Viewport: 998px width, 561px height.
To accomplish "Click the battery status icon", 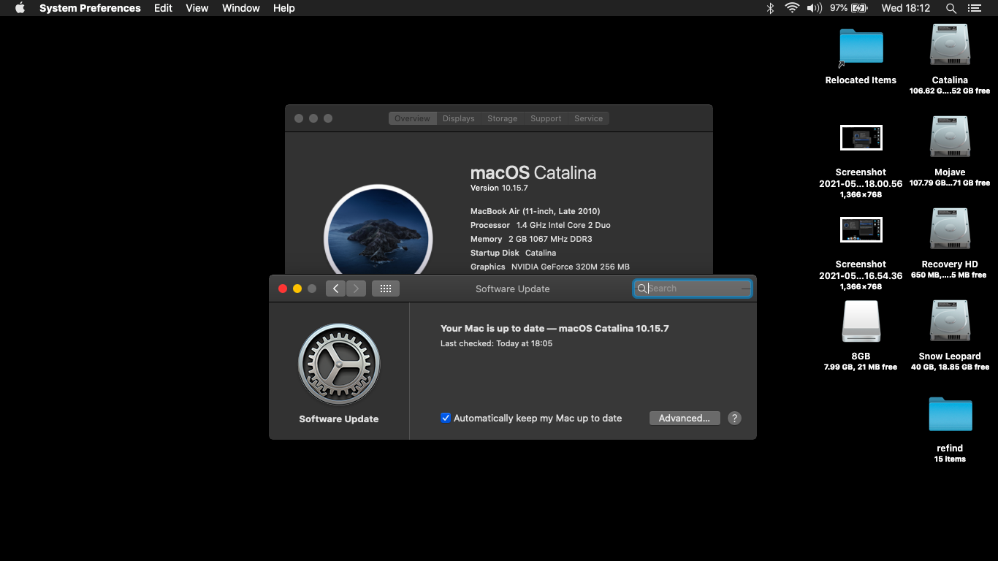I will [859, 8].
